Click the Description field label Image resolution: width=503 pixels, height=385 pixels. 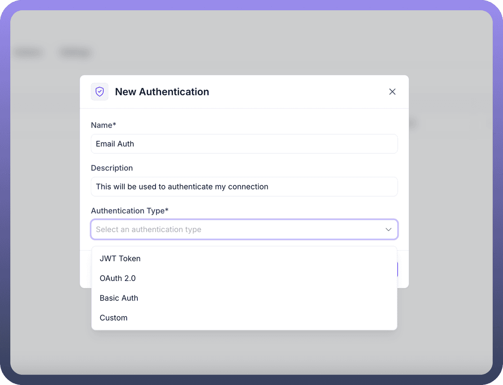[112, 168]
